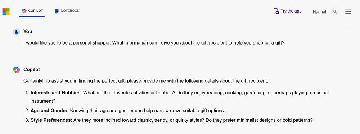Switch to the COPILOT tab
The height and width of the screenshot is (134, 360).
coord(32,11)
